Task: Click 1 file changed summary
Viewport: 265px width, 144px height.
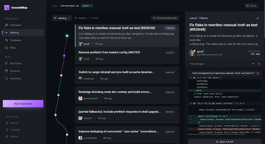Action: point(196,64)
